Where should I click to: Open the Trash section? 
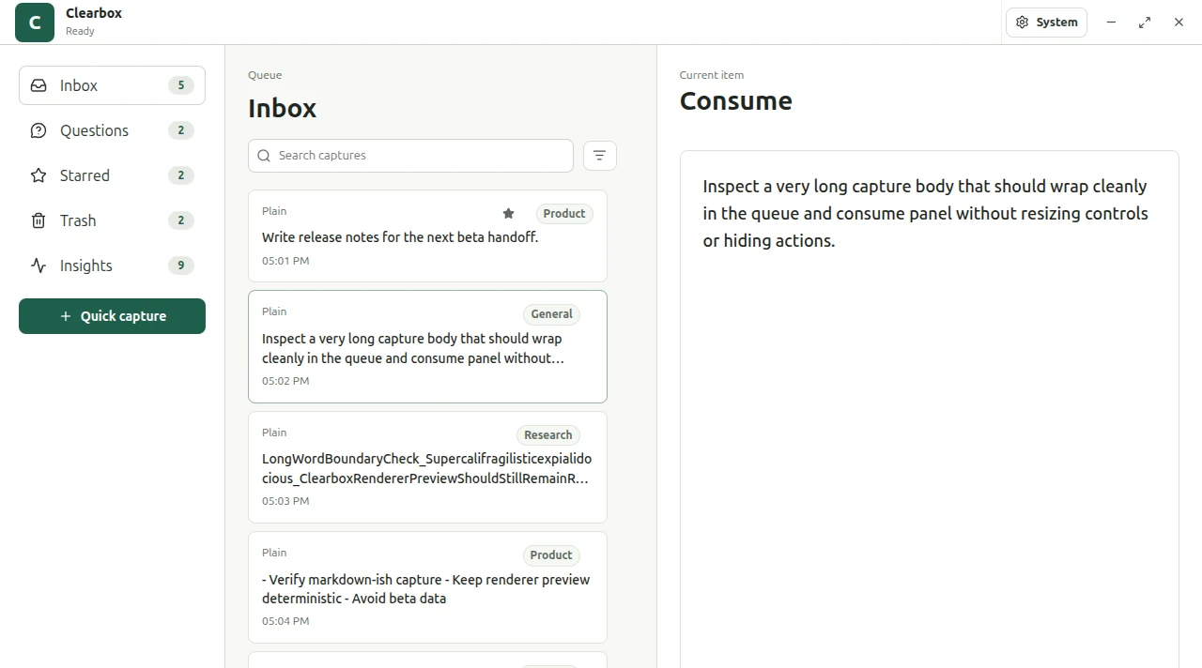tap(112, 220)
